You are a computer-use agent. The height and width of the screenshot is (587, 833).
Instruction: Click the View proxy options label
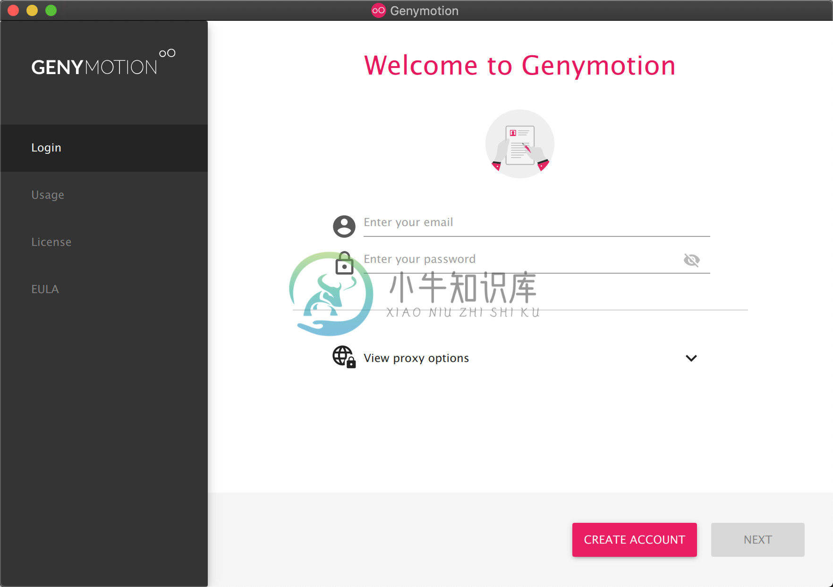pos(416,358)
